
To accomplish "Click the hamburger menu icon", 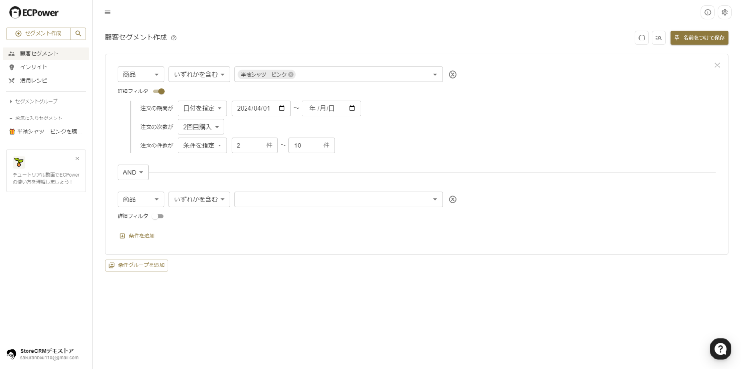I will tap(108, 12).
